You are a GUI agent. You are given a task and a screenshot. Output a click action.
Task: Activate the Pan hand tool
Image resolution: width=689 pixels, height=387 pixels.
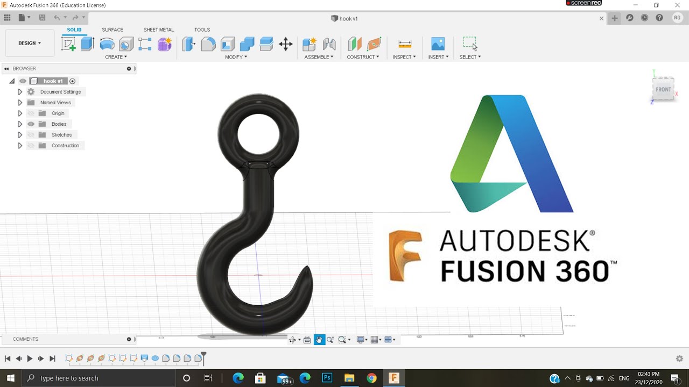pos(319,340)
